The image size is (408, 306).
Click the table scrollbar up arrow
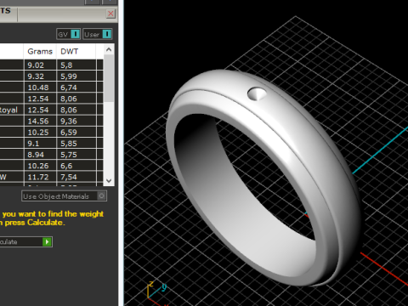coord(109,50)
